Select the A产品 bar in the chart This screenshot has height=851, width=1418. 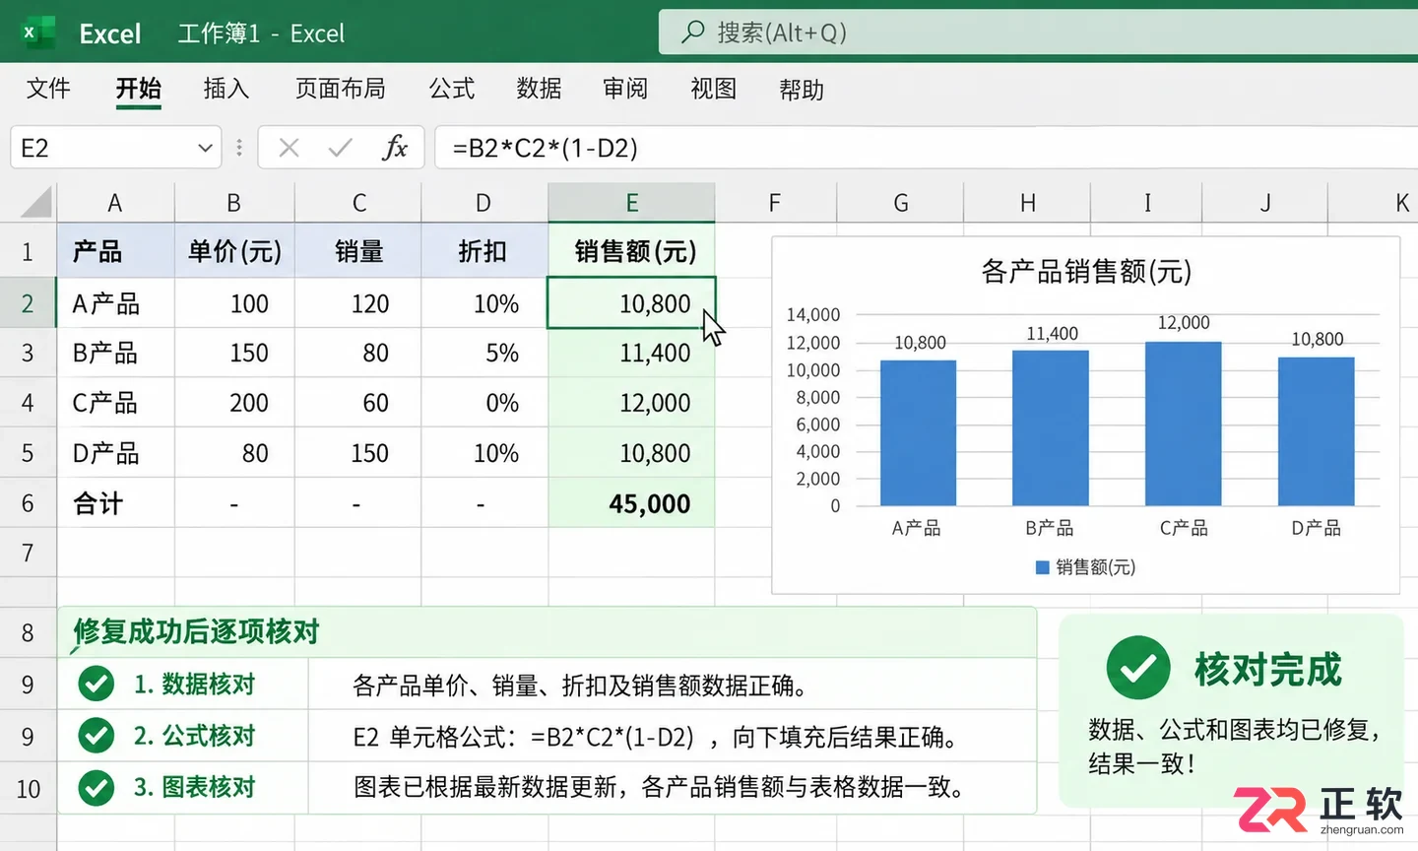coord(918,432)
